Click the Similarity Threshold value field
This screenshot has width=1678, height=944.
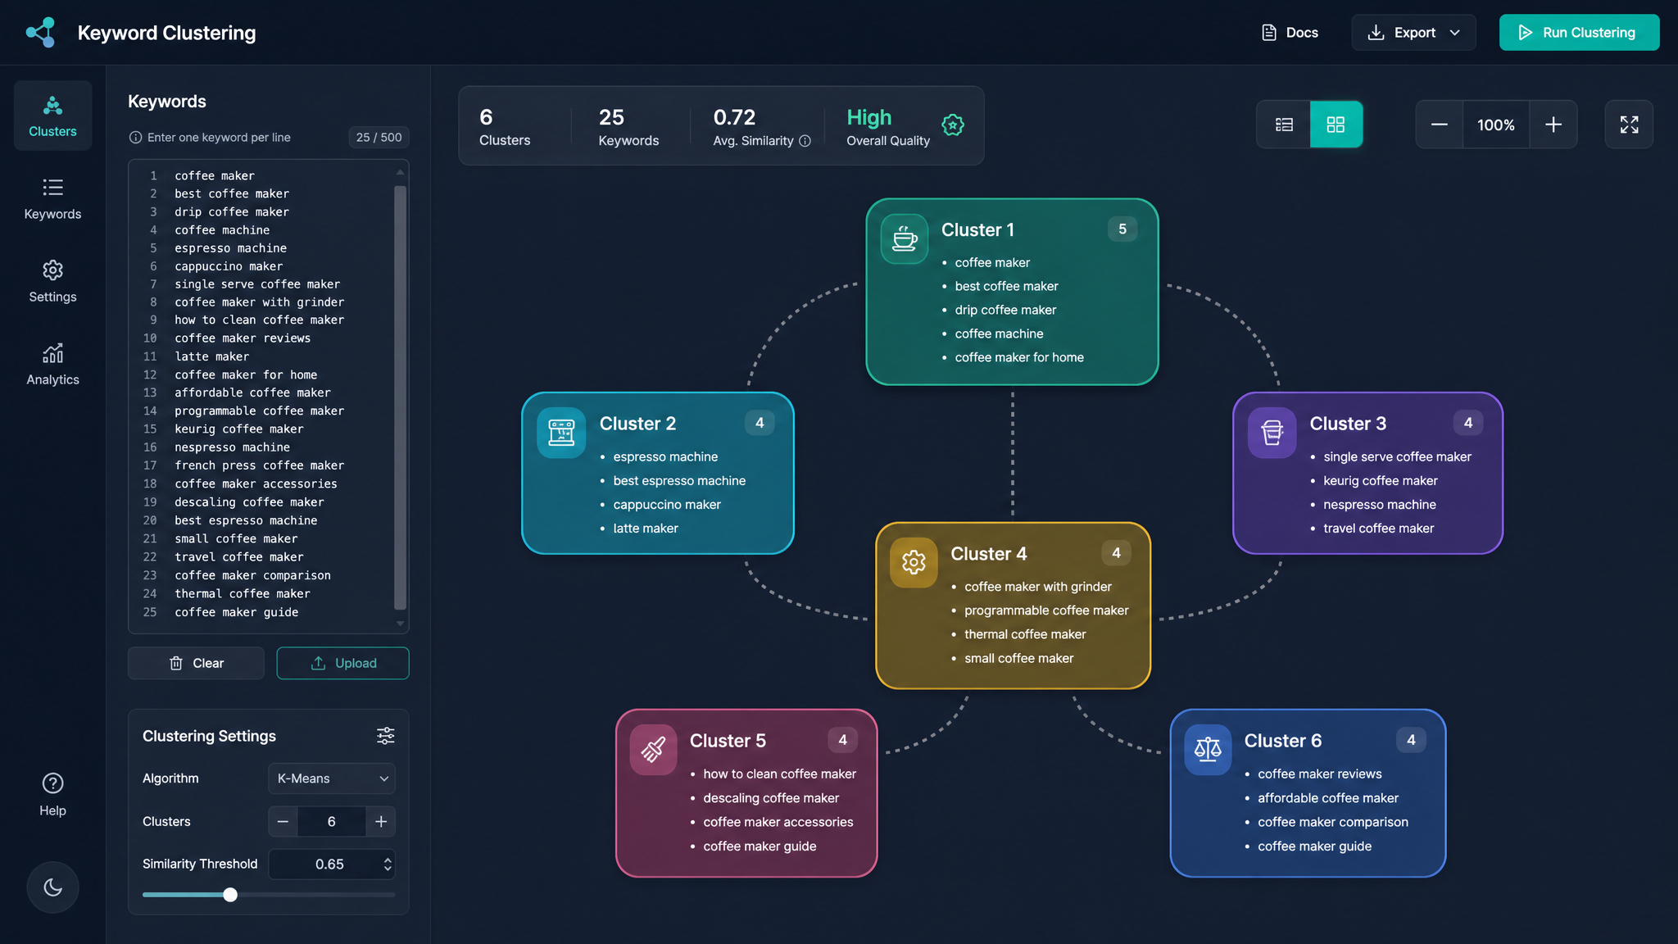point(329,864)
